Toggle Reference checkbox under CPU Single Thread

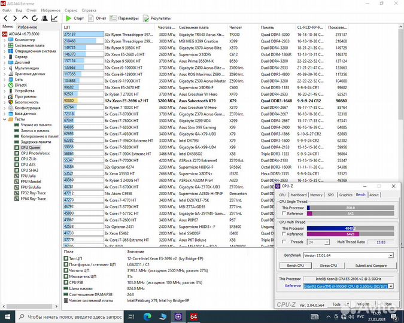[284, 214]
